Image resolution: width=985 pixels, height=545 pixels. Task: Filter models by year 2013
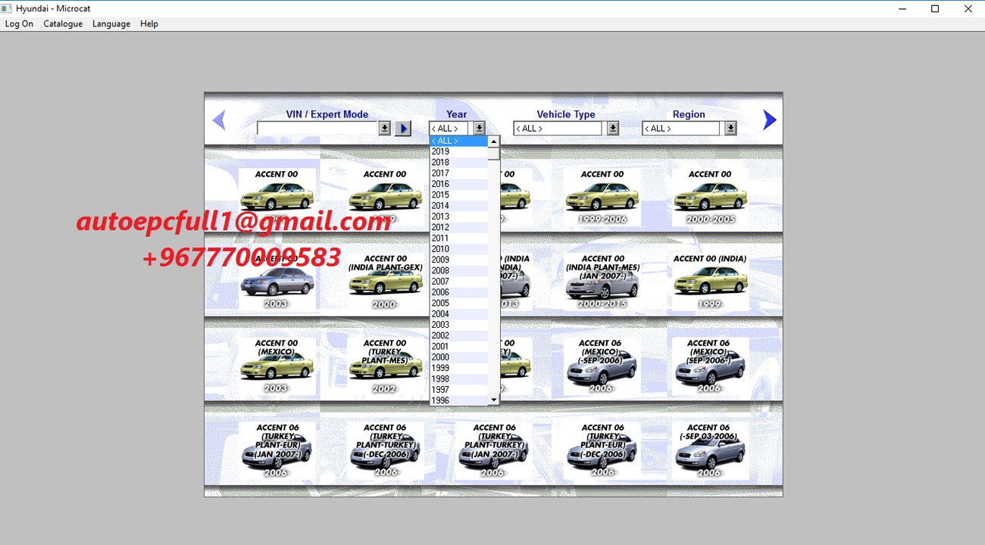point(458,216)
